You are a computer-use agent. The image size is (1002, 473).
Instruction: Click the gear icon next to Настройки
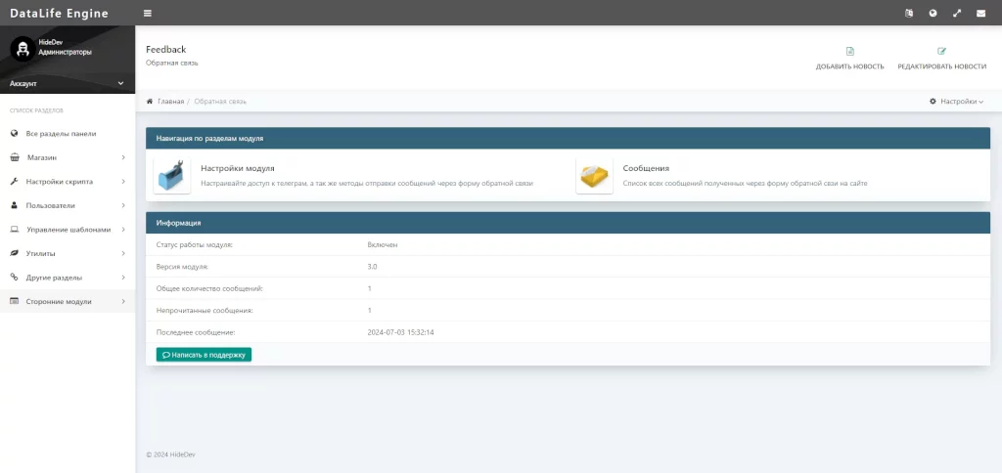(933, 102)
